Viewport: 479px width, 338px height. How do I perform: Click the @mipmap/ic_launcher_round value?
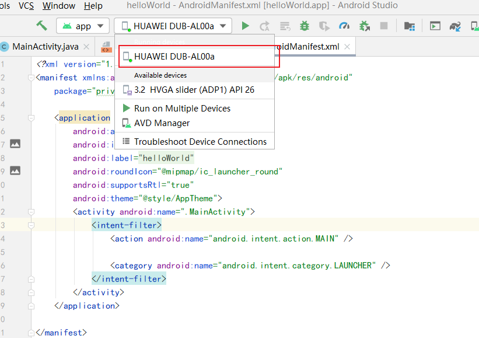coord(220,172)
